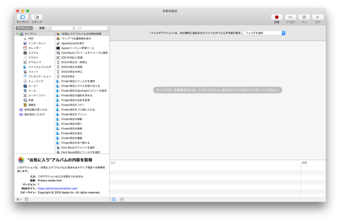Select the カレンダー category

click(32, 48)
